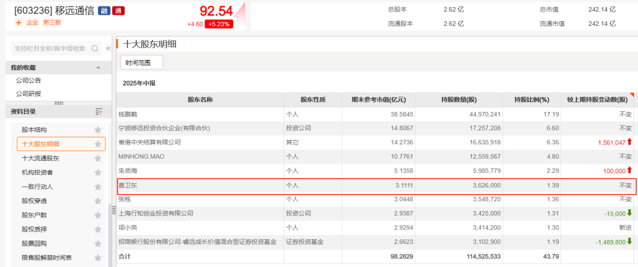Image resolution: width=638 pixels, height=267 pixels.
Task: Open the 时间范围 dropdown
Action: click(142, 62)
